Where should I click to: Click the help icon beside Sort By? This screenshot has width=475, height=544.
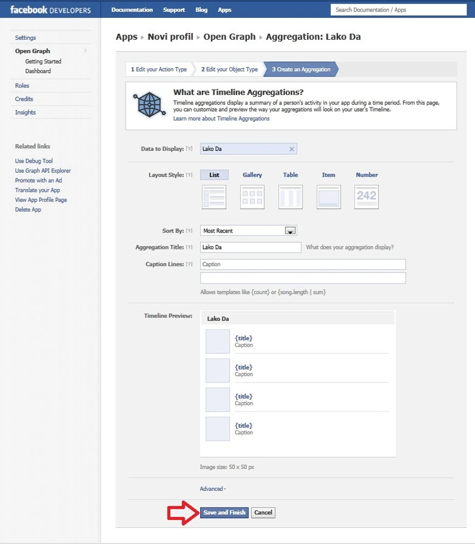189,231
